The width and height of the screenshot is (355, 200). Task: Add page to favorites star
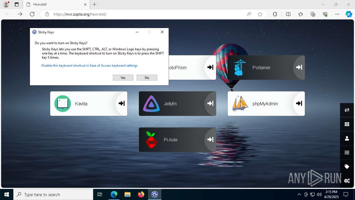(x=260, y=14)
